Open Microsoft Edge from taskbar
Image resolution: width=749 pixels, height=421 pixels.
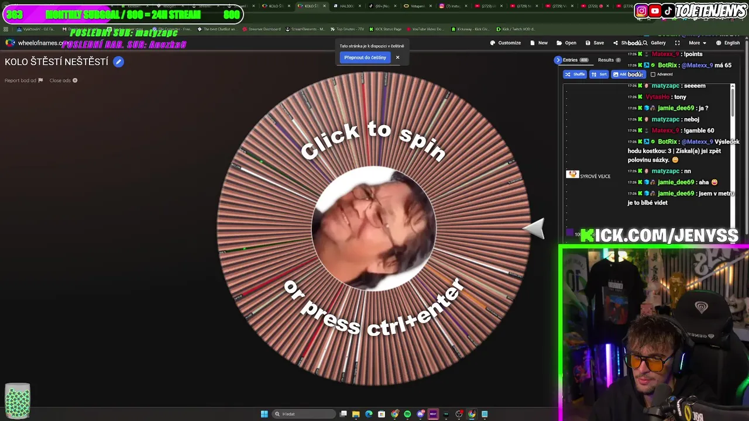[x=369, y=414]
